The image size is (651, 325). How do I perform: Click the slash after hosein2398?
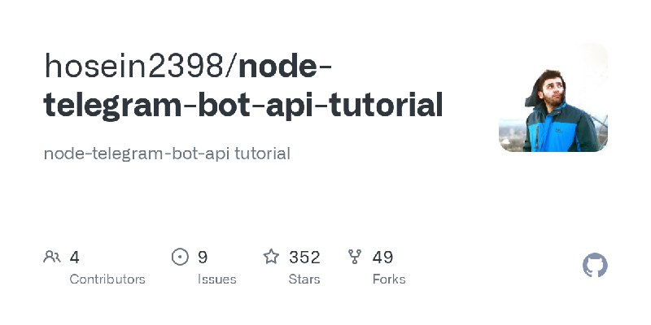click(x=231, y=66)
